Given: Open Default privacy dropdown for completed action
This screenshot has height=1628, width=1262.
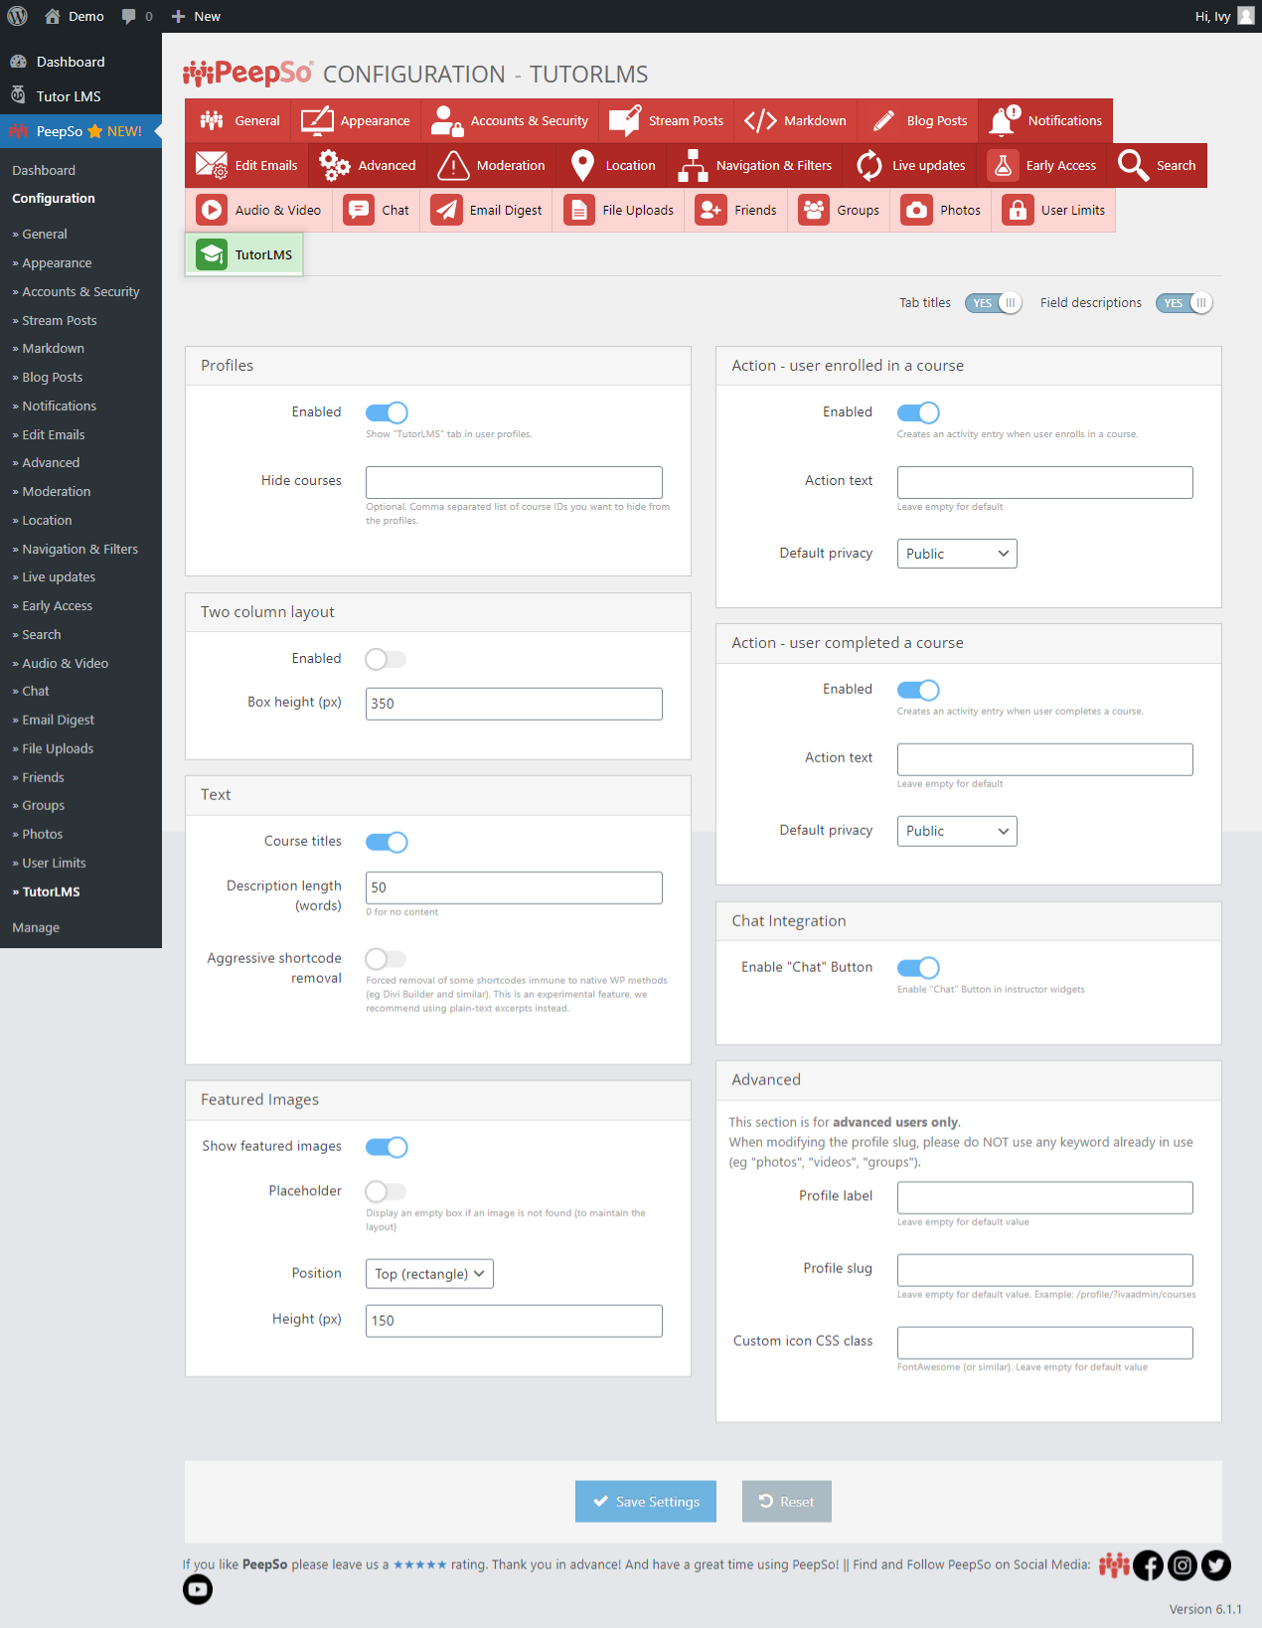Looking at the screenshot, I should click(957, 831).
